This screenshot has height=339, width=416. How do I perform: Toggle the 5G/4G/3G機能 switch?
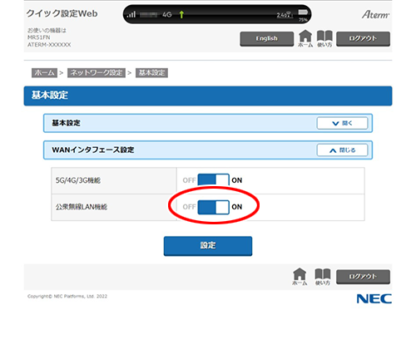coord(213,180)
